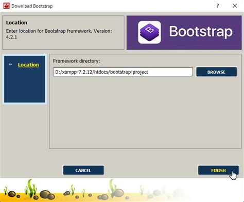Click the double-arrow marker beside Location
This screenshot has width=244, height=202.
pyautogui.click(x=10, y=65)
